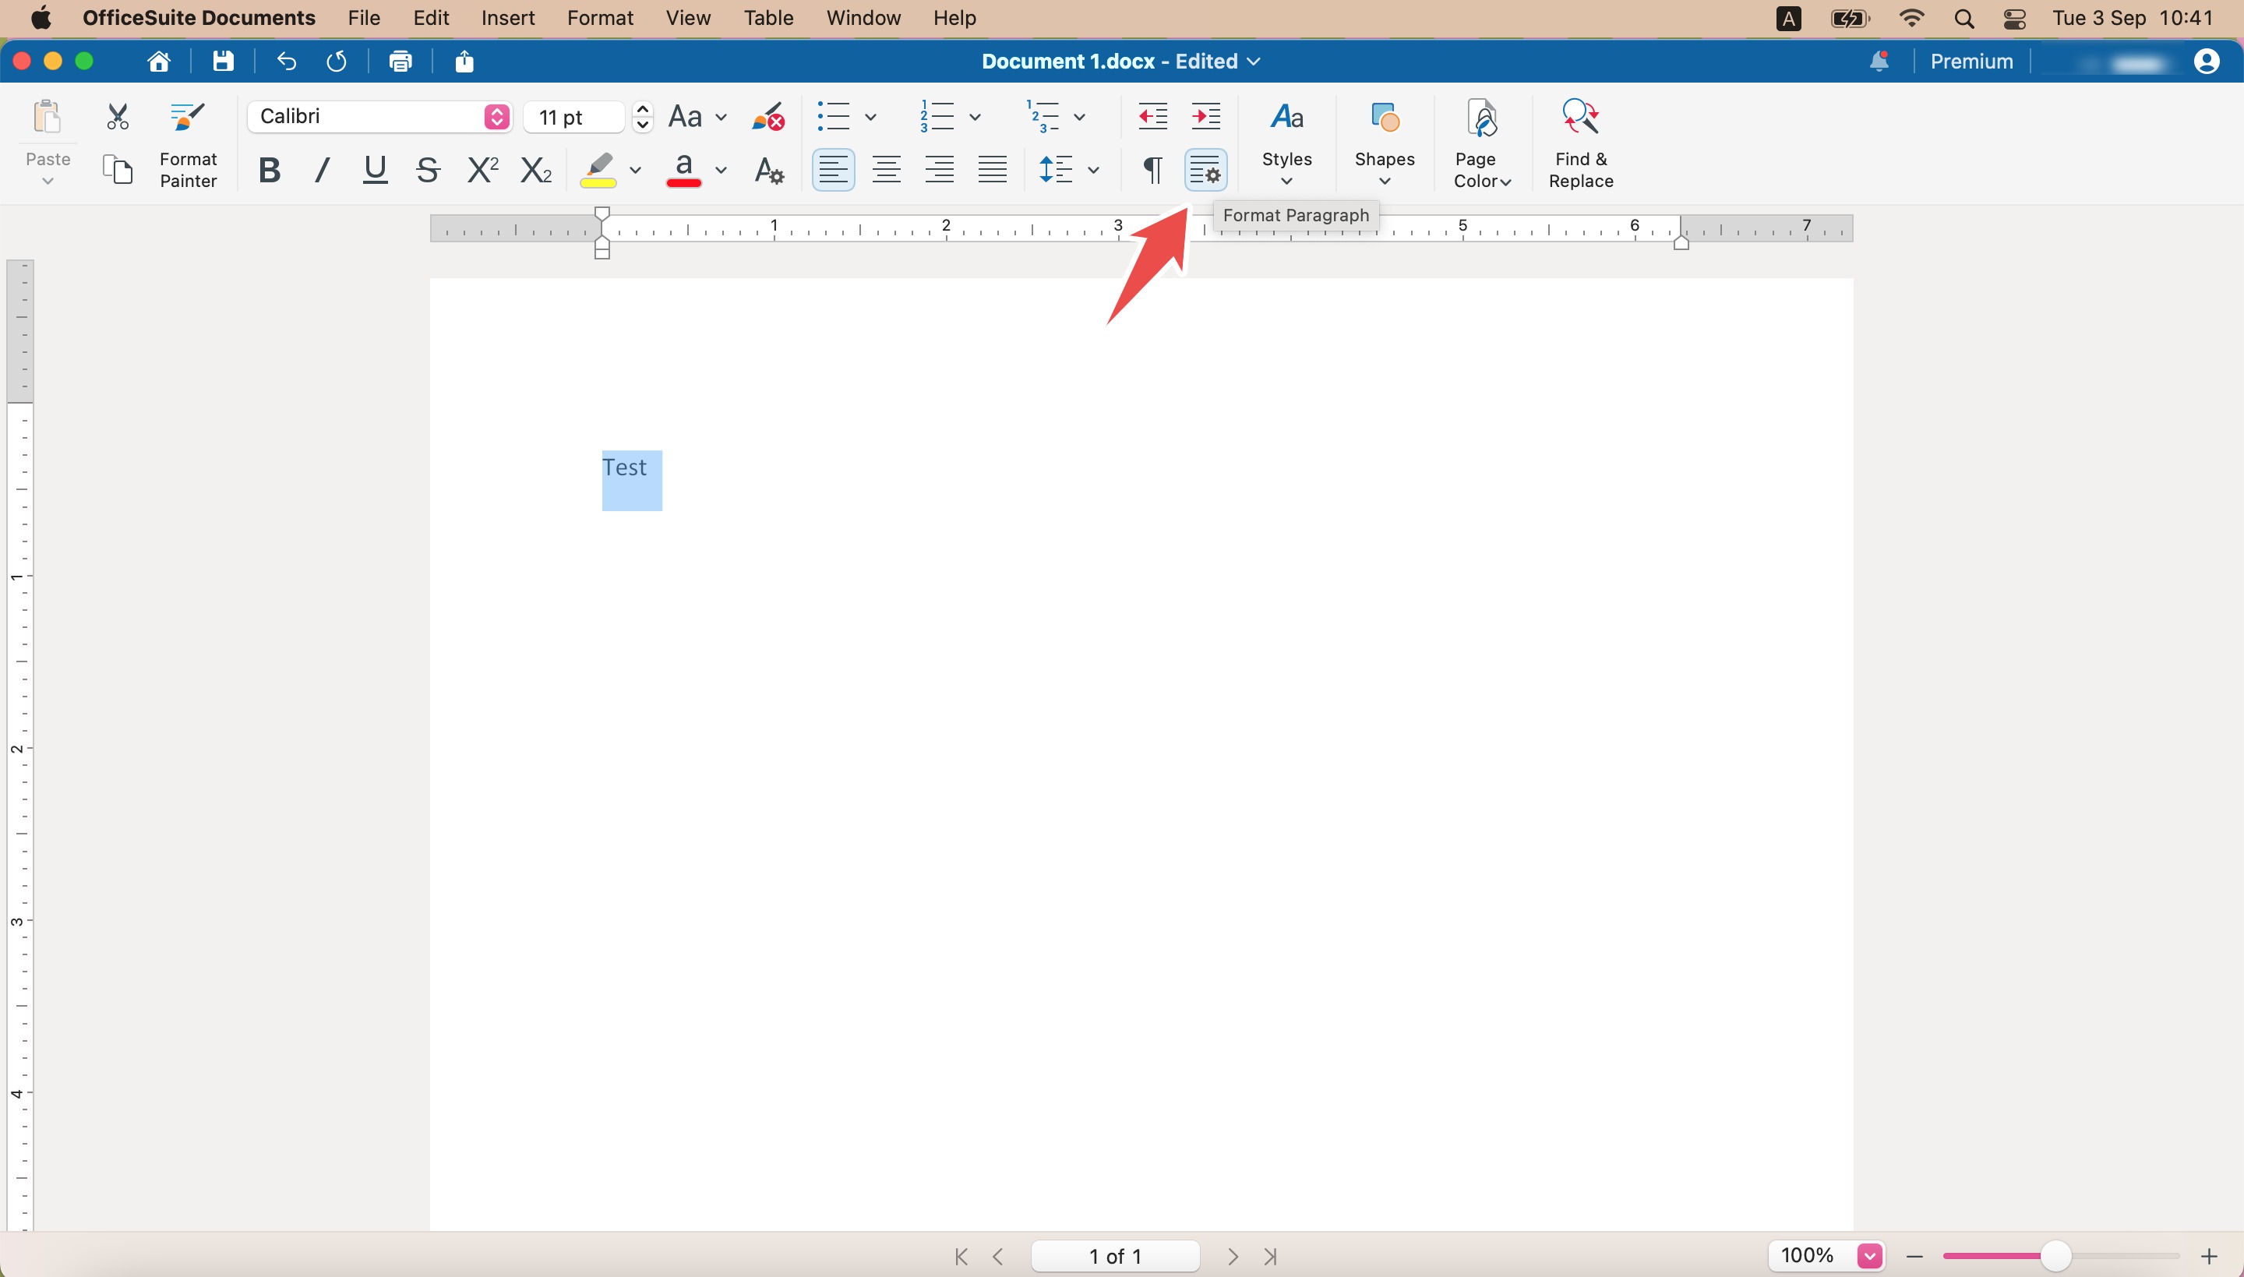
Task: Click the Premium button
Action: coord(1971,62)
